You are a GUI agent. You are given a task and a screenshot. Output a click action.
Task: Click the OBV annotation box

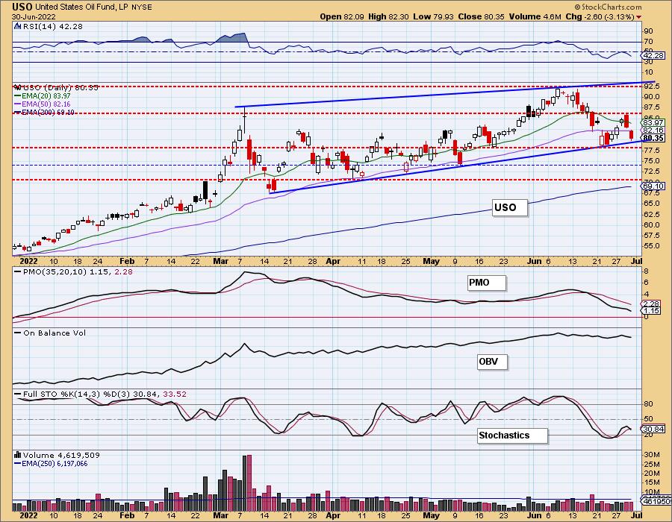tap(492, 362)
